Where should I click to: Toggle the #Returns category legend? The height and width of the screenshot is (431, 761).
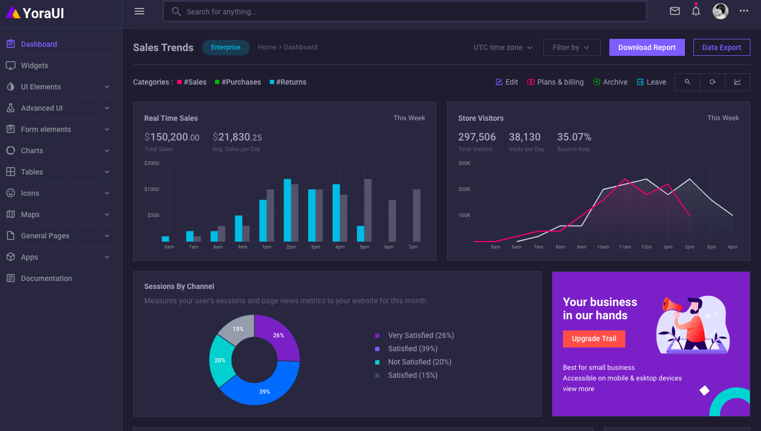[x=288, y=82]
